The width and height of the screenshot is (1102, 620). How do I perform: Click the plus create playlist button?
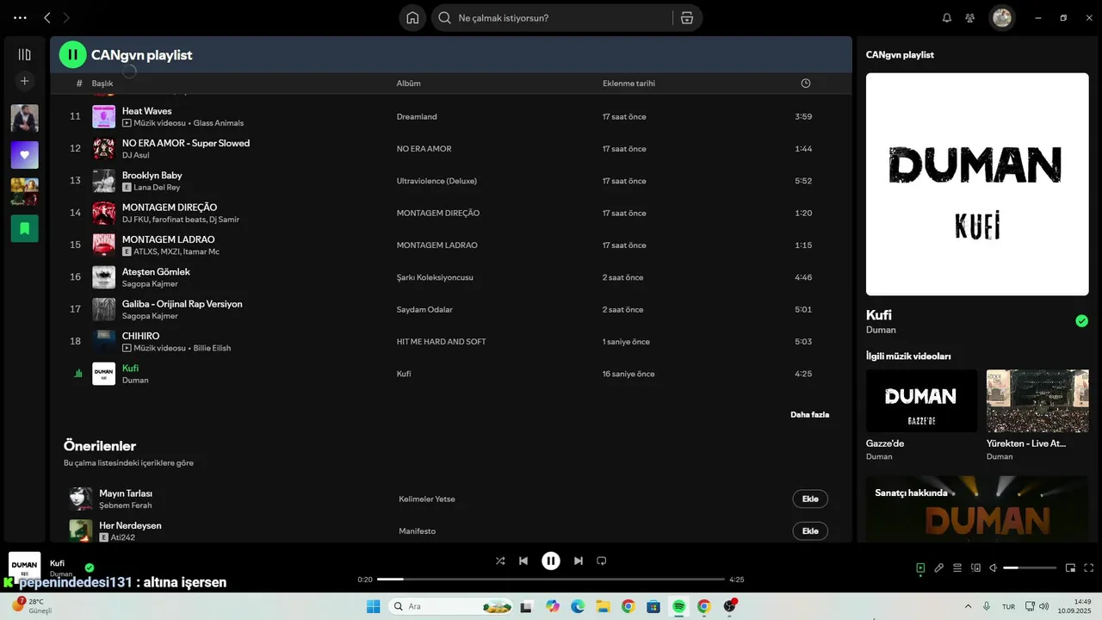(x=24, y=81)
